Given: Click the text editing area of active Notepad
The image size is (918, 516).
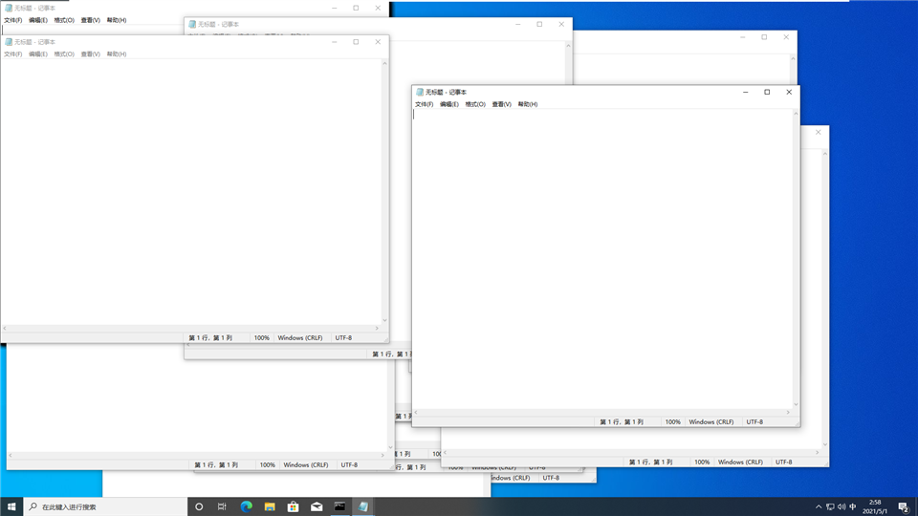Looking at the screenshot, I should [x=601, y=259].
